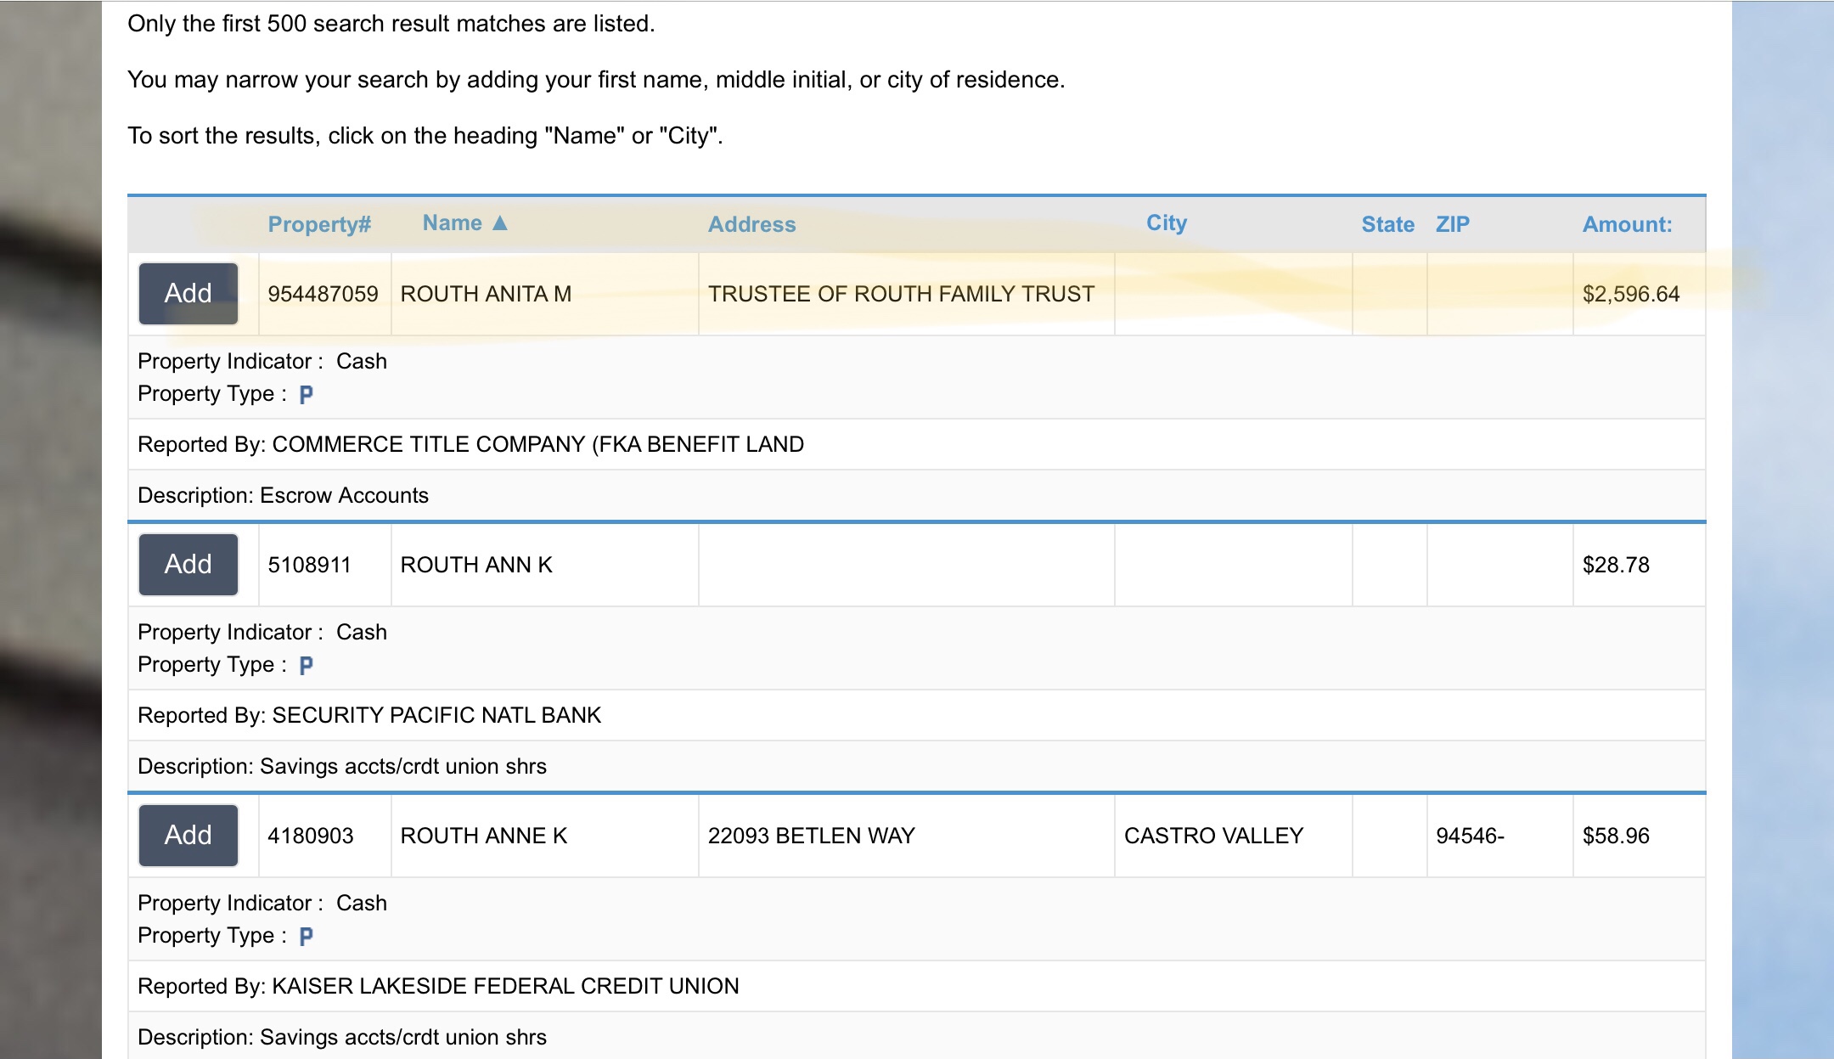1834x1059 pixels.
Task: Select the Address column header
Action: point(752,224)
